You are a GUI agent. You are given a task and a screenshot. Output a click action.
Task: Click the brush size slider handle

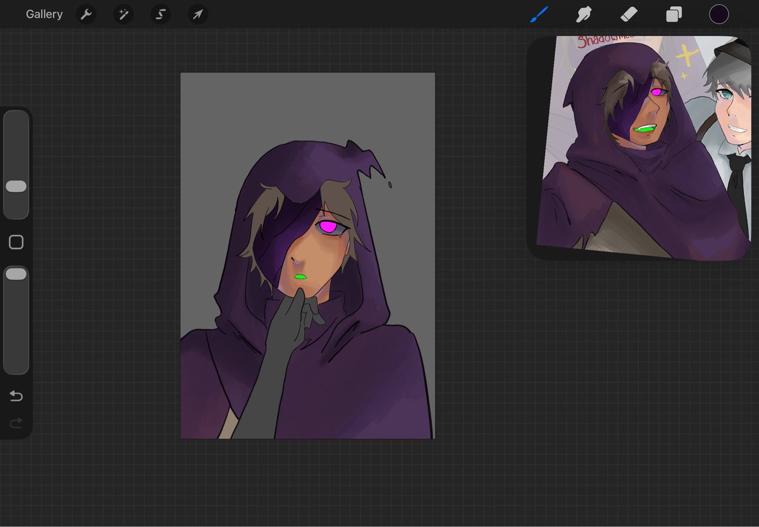(16, 186)
